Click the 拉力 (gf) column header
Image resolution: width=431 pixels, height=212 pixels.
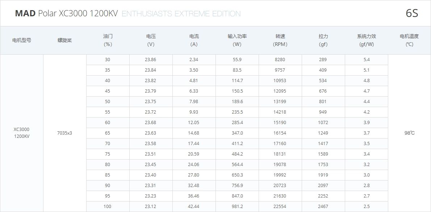[x=323, y=41]
